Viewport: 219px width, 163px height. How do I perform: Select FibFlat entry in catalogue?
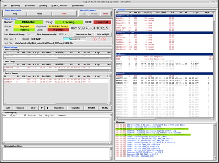164,35
